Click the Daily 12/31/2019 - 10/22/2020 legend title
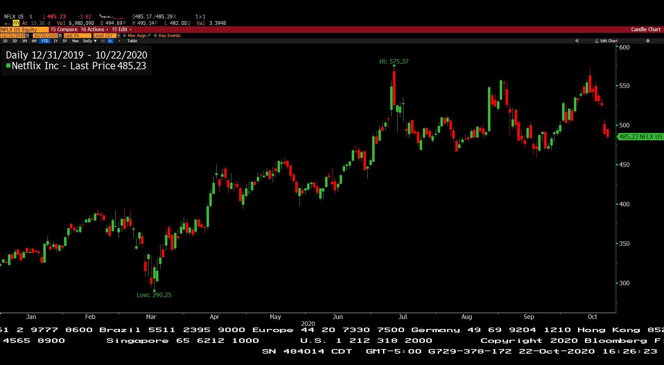The image size is (664, 365). 77,55
